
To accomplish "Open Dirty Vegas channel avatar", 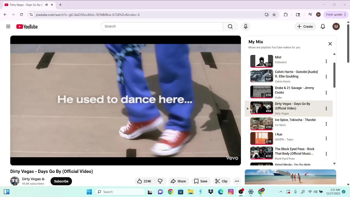I will 15,181.
